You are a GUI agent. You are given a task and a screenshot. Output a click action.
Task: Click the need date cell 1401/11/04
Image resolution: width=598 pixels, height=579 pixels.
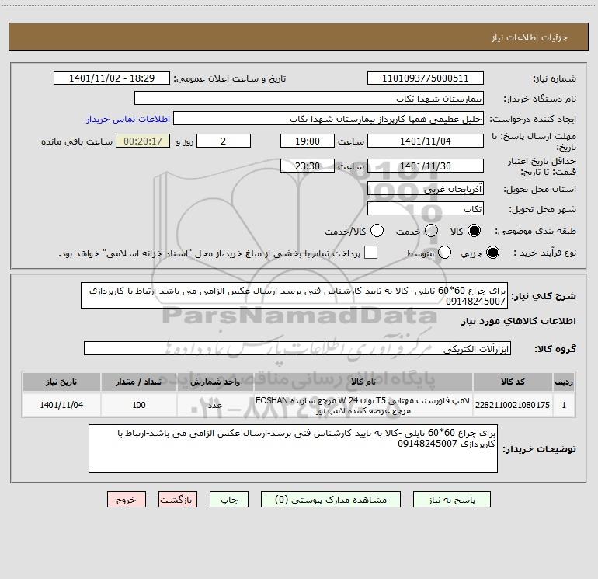pyautogui.click(x=61, y=405)
